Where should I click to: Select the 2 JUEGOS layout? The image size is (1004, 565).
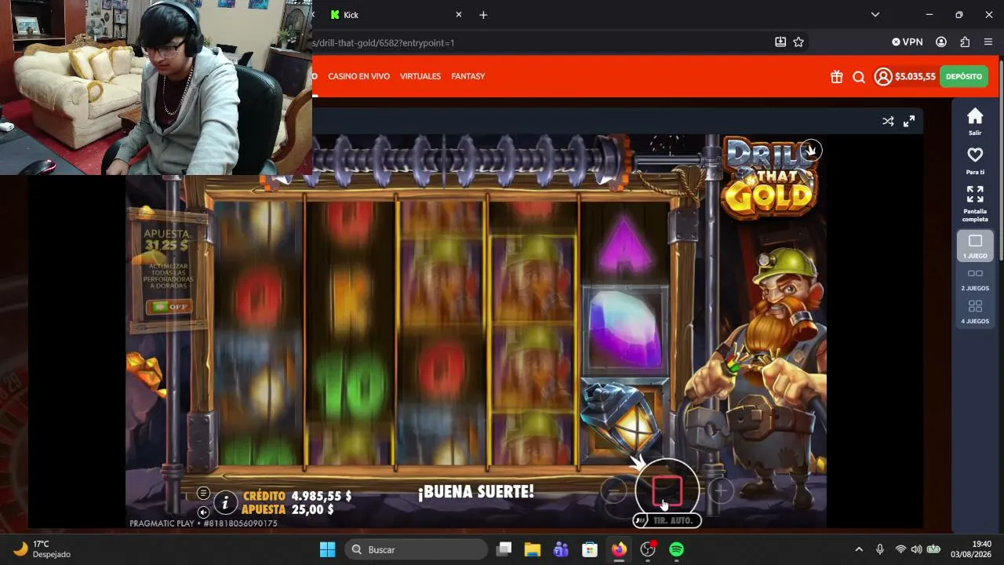[975, 279]
